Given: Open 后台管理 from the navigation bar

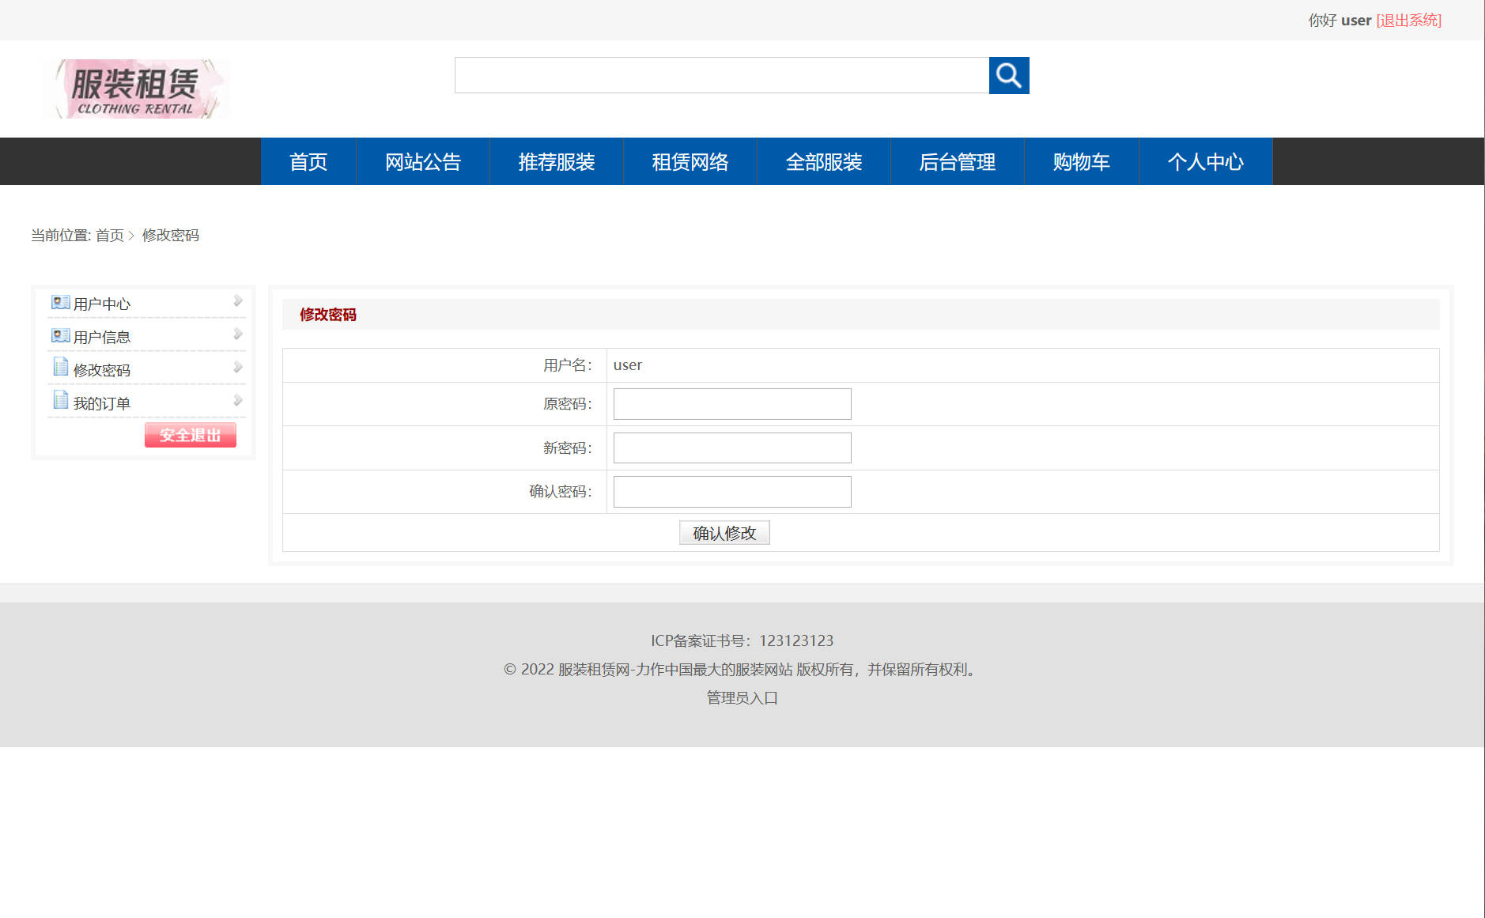Looking at the screenshot, I should pyautogui.click(x=957, y=161).
